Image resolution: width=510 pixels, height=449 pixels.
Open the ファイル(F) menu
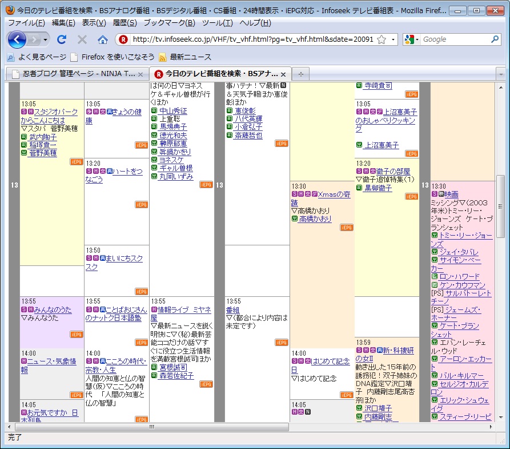point(26,23)
